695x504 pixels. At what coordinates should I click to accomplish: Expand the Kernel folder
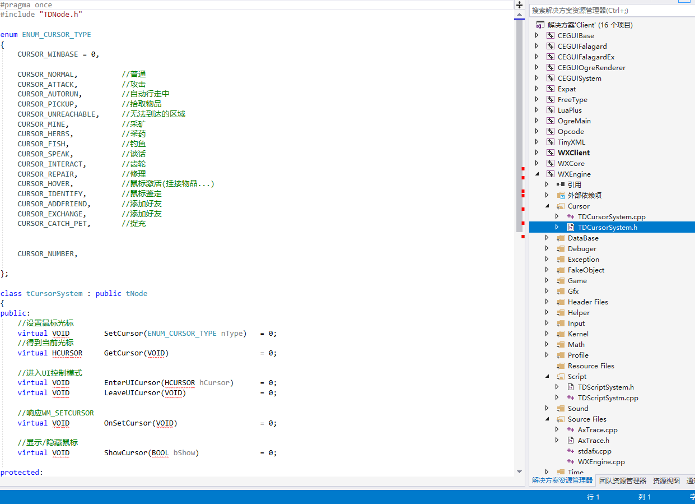[547, 334]
